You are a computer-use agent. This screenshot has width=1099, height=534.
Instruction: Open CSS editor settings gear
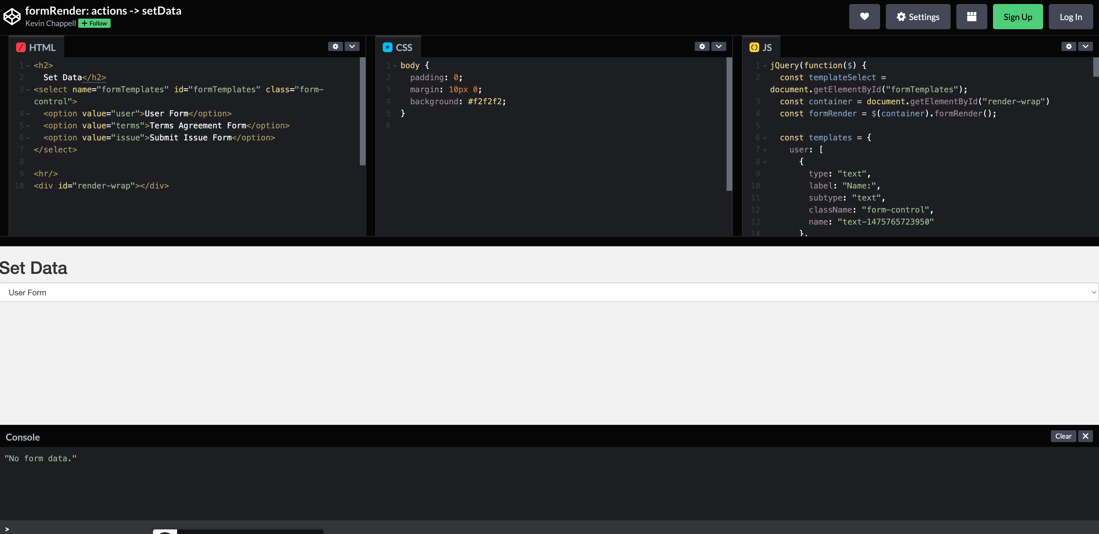tap(702, 46)
